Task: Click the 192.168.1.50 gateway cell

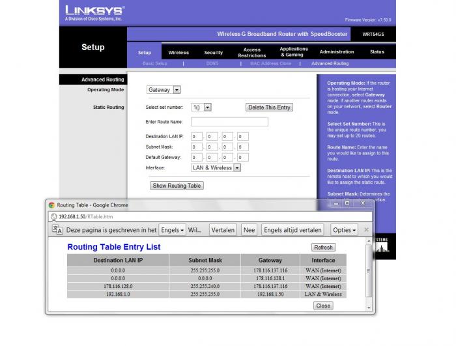Action: tap(270, 295)
